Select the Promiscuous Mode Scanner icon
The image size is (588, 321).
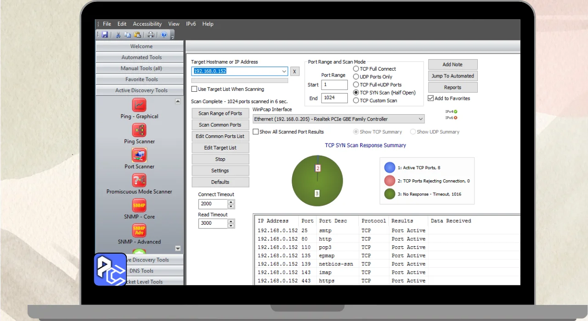[x=139, y=180]
